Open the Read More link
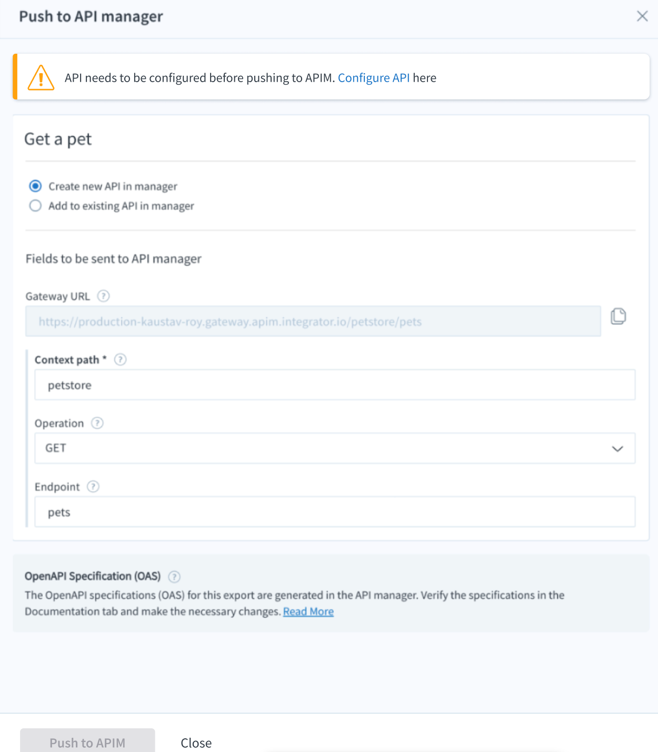Image resolution: width=658 pixels, height=752 pixels. [x=308, y=611]
